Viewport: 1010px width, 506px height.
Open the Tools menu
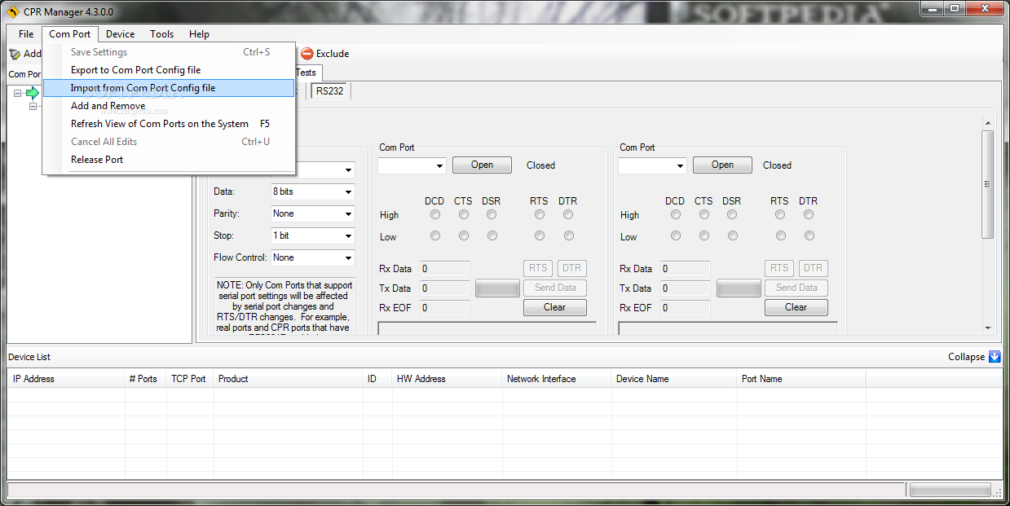click(162, 34)
